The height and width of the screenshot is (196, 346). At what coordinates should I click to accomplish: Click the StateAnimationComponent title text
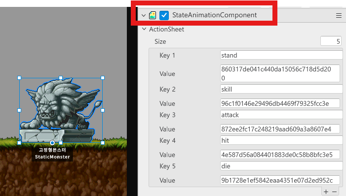pyautogui.click(x=214, y=15)
